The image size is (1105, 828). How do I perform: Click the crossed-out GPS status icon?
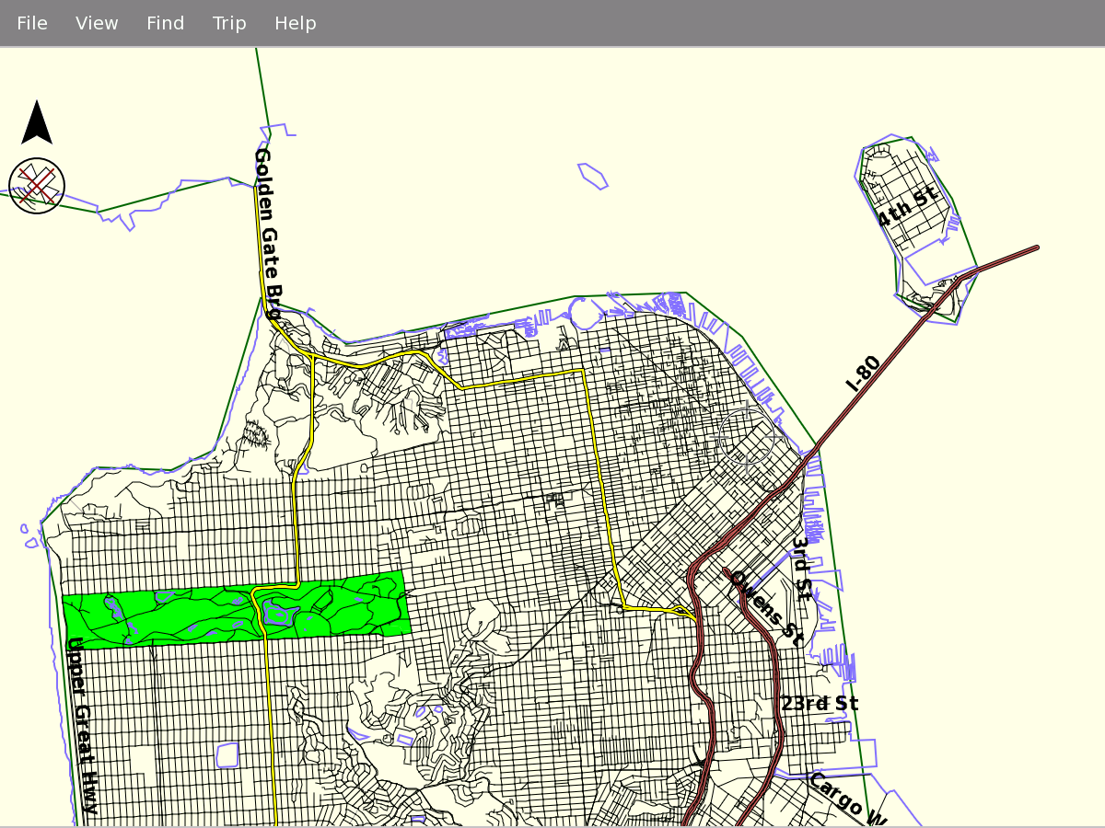[x=37, y=186]
